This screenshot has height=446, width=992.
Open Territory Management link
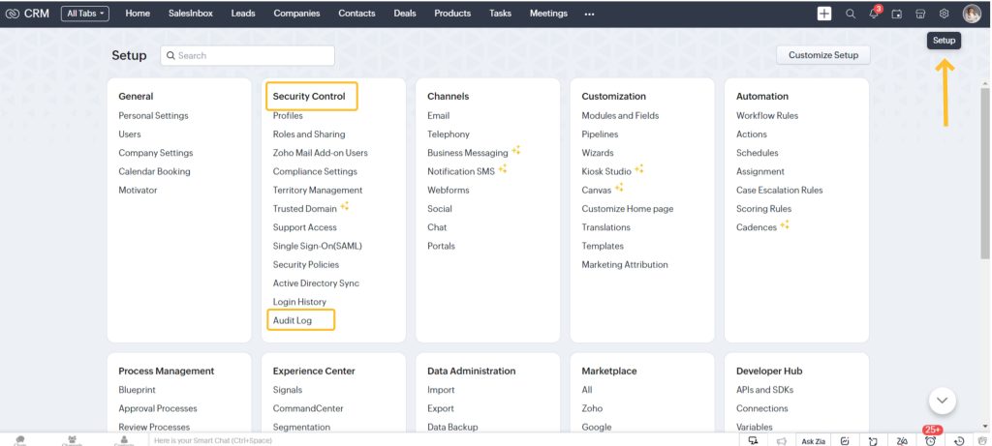click(x=318, y=191)
